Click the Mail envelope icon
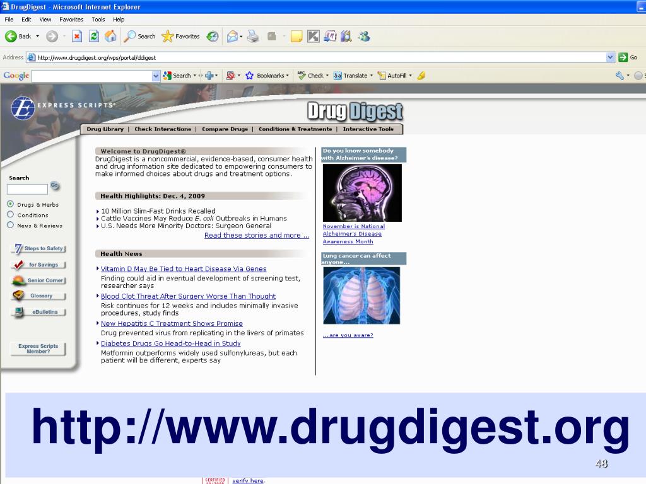The height and width of the screenshot is (484, 646). pyautogui.click(x=232, y=36)
